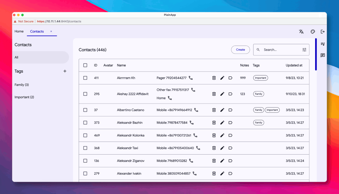Open search filter options icon
Screen dimensions: 339x194
304,50
